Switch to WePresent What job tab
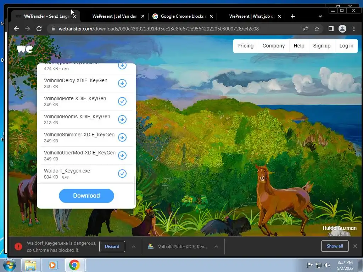Image resolution: width=363 pixels, height=272 pixels. pos(251,16)
